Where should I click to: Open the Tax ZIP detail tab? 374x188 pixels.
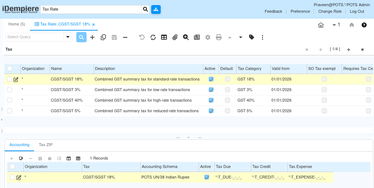pos(46,145)
